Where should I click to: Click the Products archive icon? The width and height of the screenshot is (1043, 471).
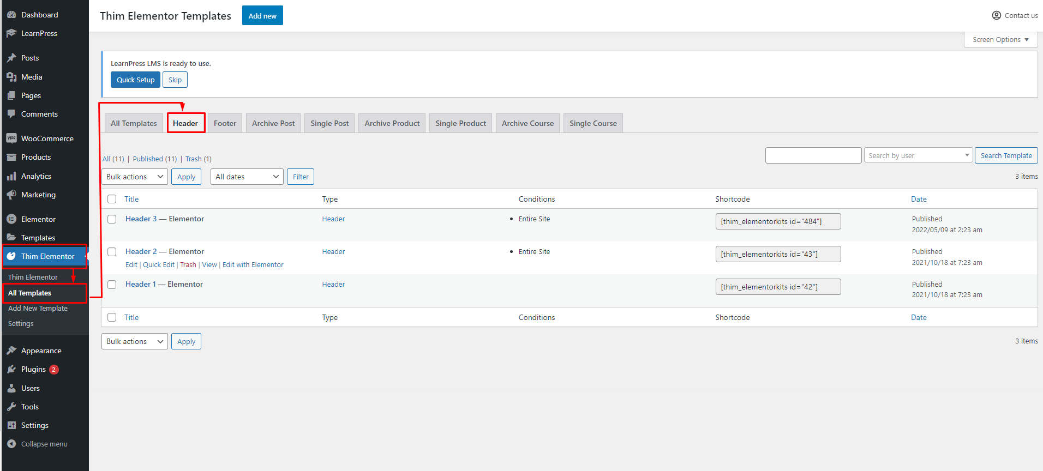[11, 157]
